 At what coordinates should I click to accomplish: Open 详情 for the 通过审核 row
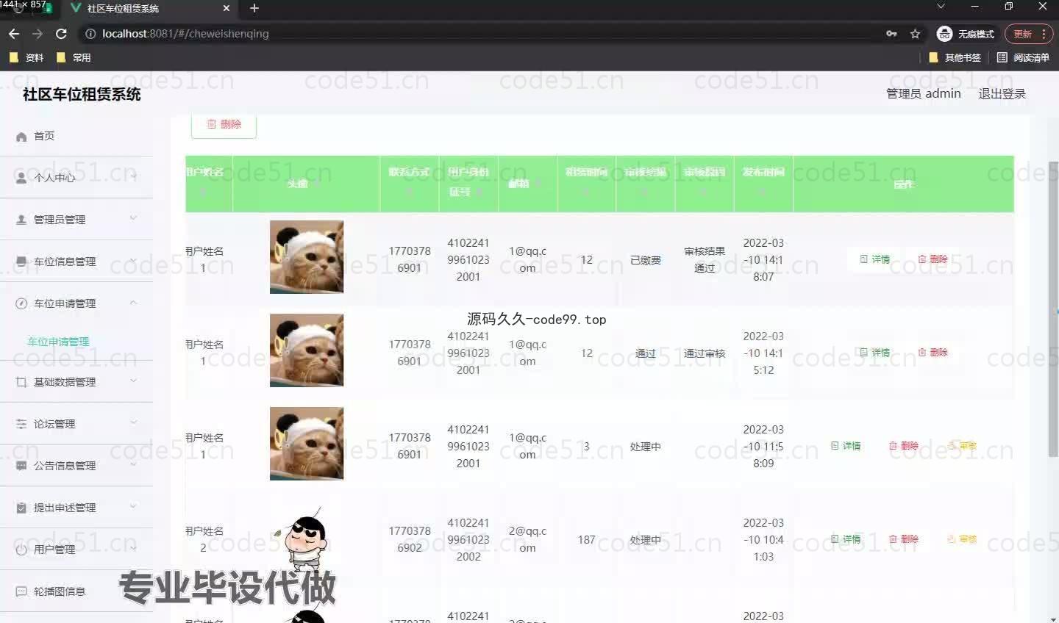(875, 353)
